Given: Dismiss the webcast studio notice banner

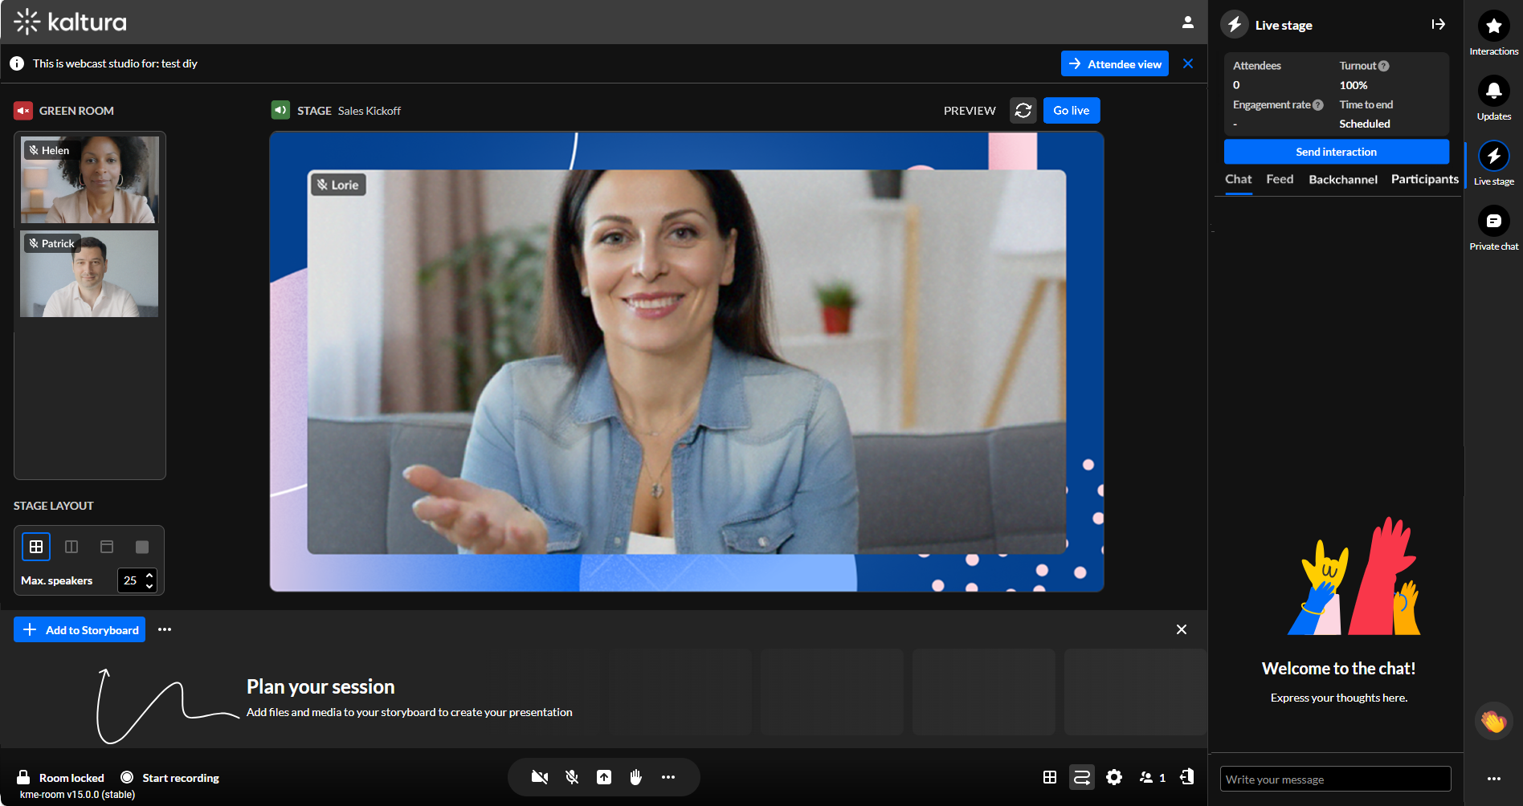Looking at the screenshot, I should point(1188,63).
